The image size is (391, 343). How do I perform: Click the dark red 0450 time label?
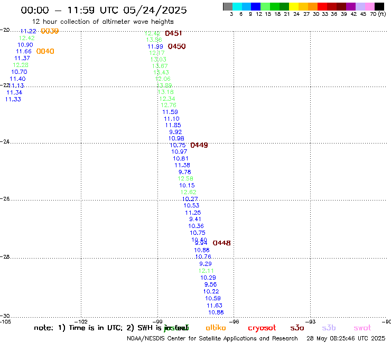(176, 46)
